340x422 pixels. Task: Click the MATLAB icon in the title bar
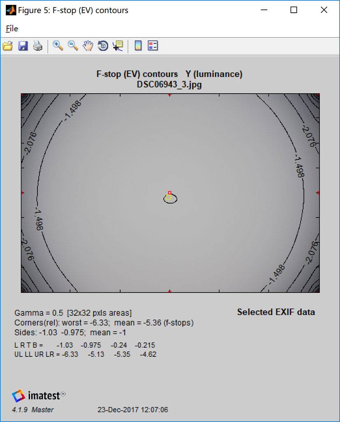pos(10,10)
